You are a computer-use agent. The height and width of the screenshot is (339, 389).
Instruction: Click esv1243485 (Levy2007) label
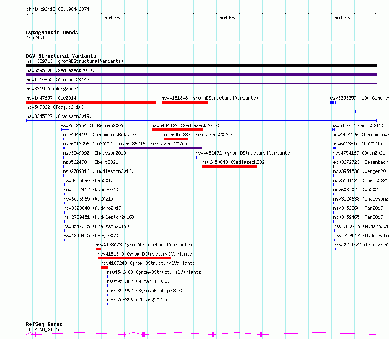pos(91,235)
